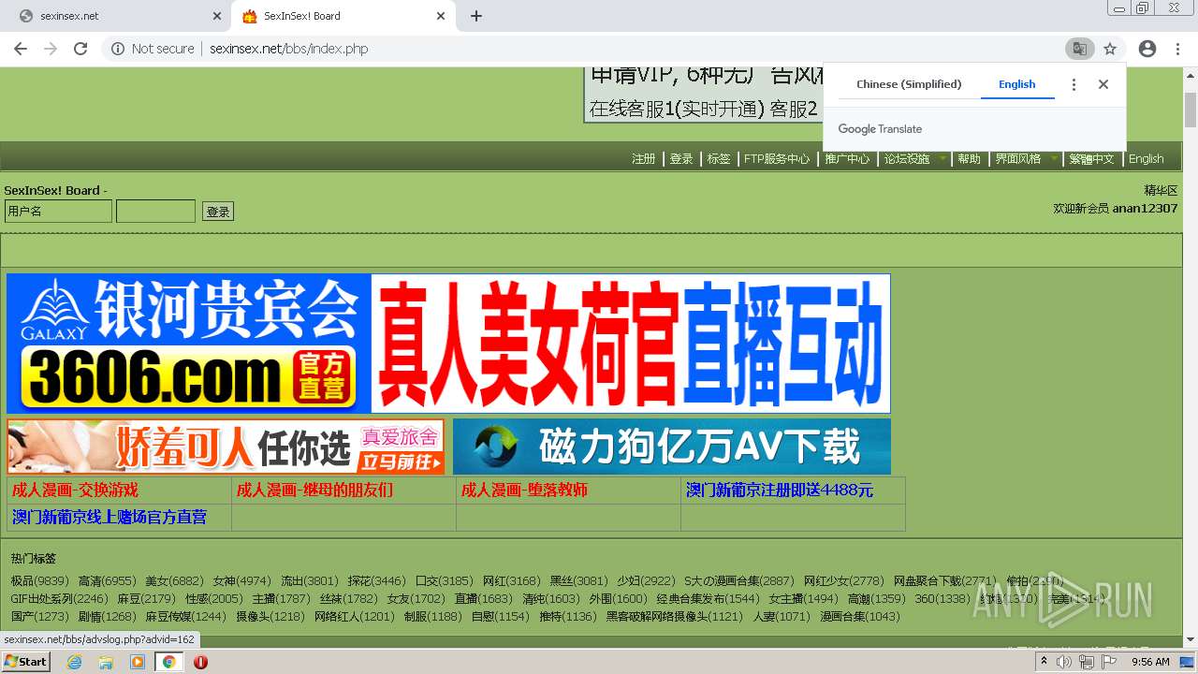The image size is (1198, 674).
Task: Go back to the previous page
Action: click(20, 49)
